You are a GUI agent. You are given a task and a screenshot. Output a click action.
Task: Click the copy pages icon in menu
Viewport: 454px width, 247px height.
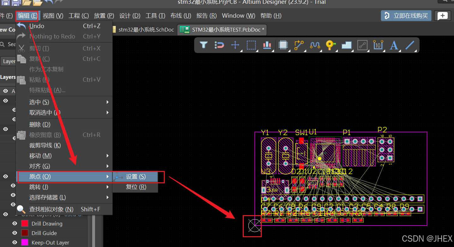(21, 59)
